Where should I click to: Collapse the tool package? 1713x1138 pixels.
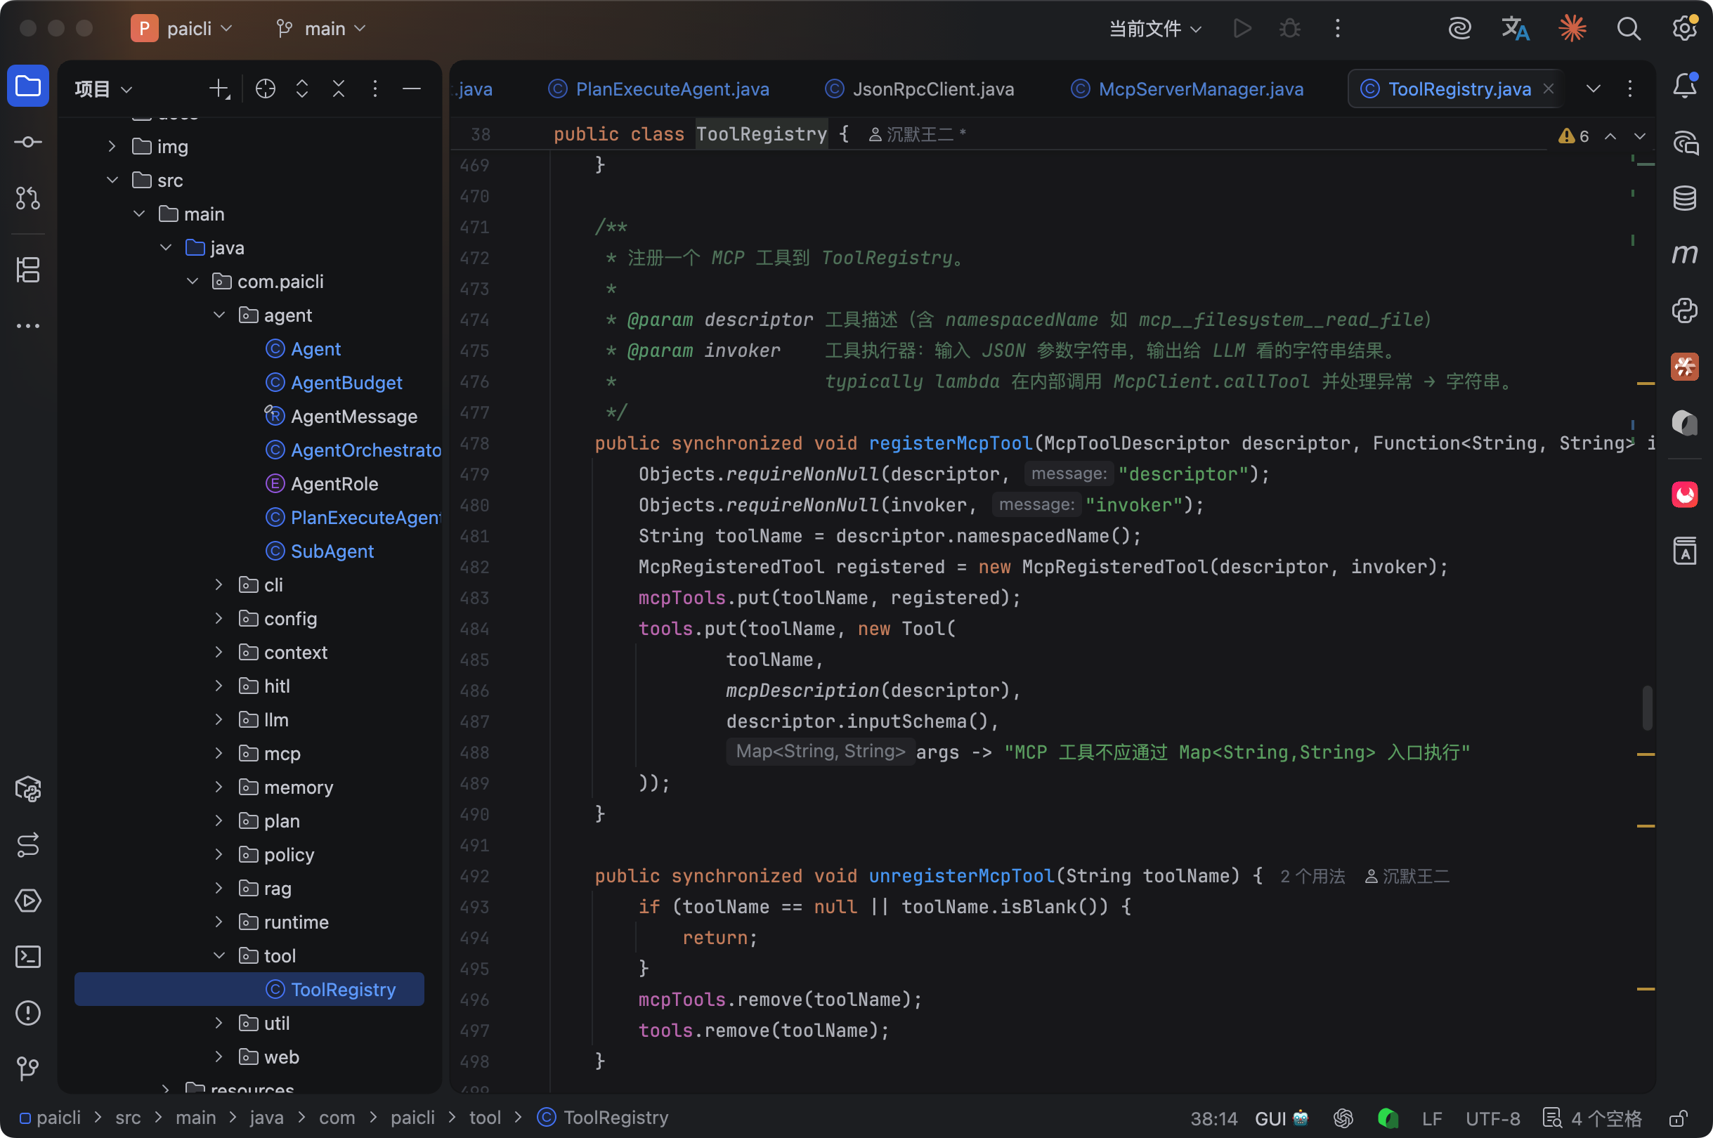(219, 955)
